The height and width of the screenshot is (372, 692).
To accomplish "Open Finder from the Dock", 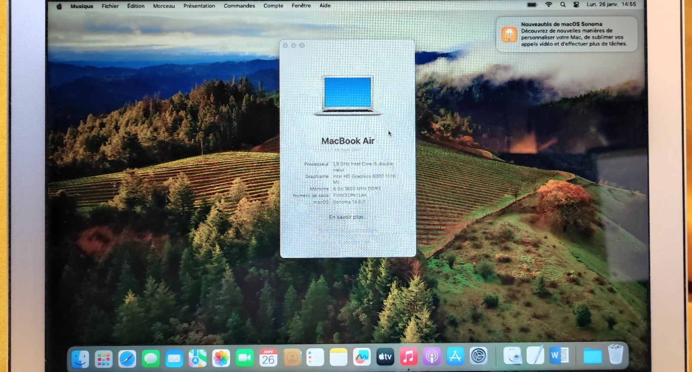I will 80,359.
